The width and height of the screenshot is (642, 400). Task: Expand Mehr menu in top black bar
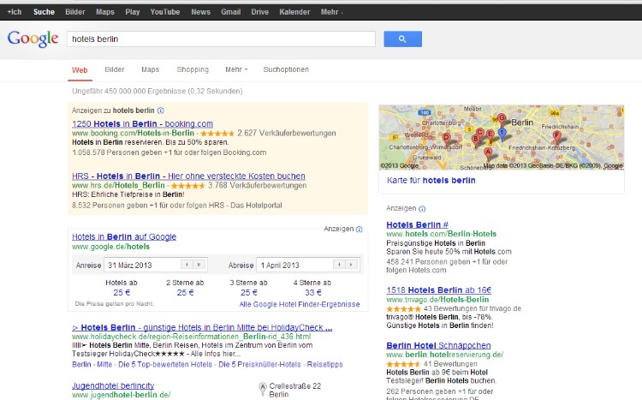tap(331, 12)
